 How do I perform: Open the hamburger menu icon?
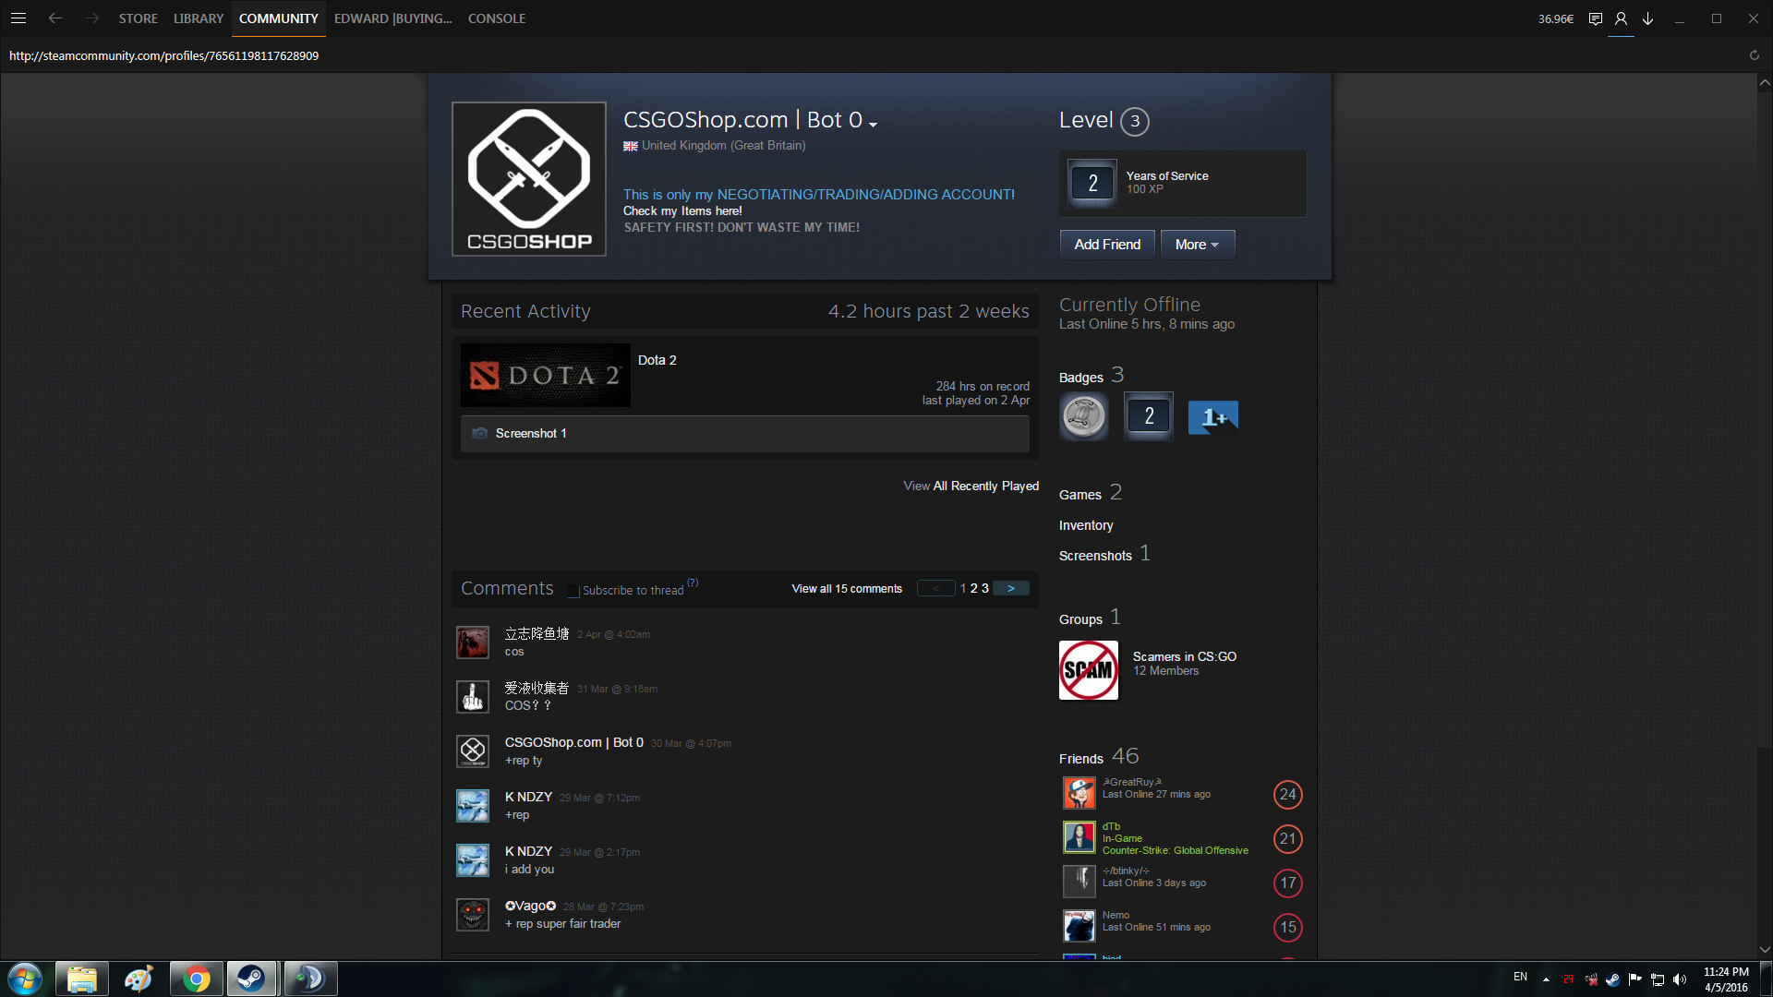(18, 18)
